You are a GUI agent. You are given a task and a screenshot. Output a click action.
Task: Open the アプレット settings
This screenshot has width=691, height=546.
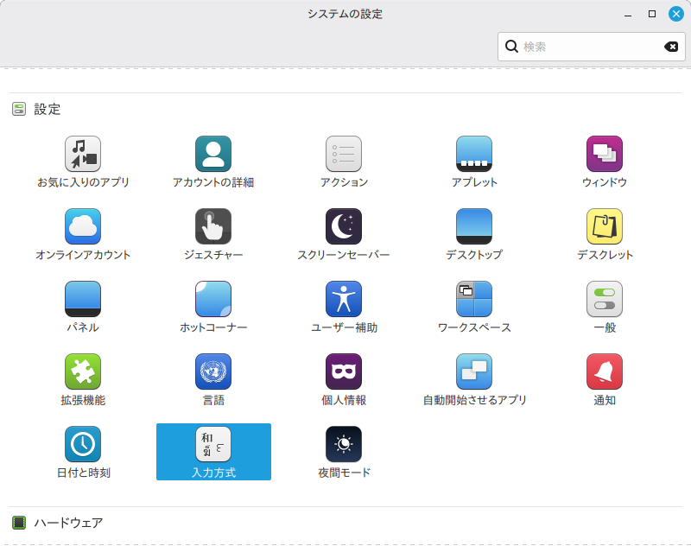tap(474, 155)
